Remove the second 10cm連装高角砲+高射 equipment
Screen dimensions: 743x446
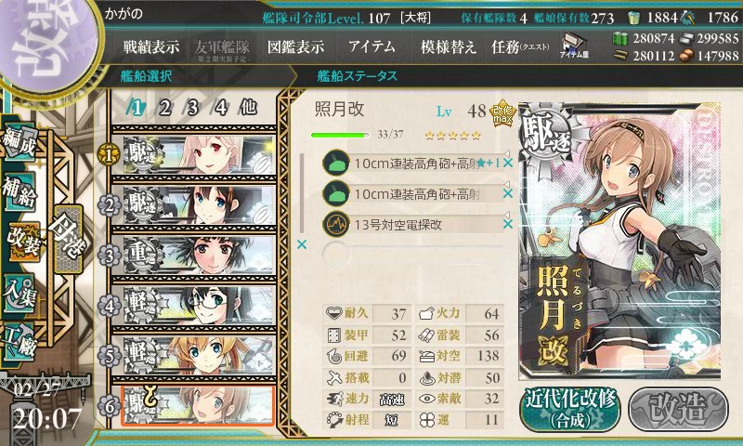(x=507, y=193)
